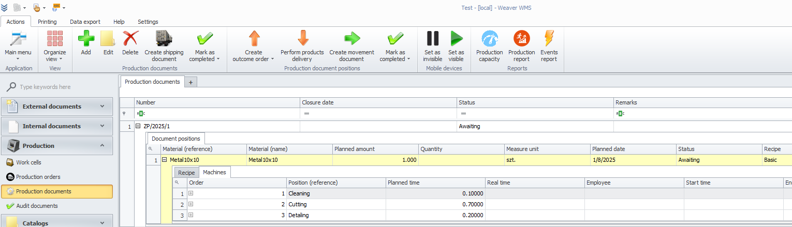Viewport: 792px width, 227px height.
Task: Sort by Planned amount column header
Action: pyautogui.click(x=375, y=149)
